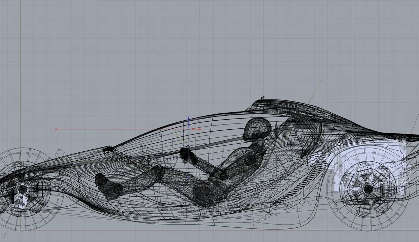Screen dimensions: 419x242
Task: Click the gumball red X-axis move arrow
Action: (199, 129)
